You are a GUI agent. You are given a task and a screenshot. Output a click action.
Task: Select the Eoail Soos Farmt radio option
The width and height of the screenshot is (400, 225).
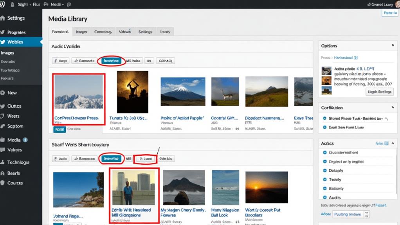point(325,127)
